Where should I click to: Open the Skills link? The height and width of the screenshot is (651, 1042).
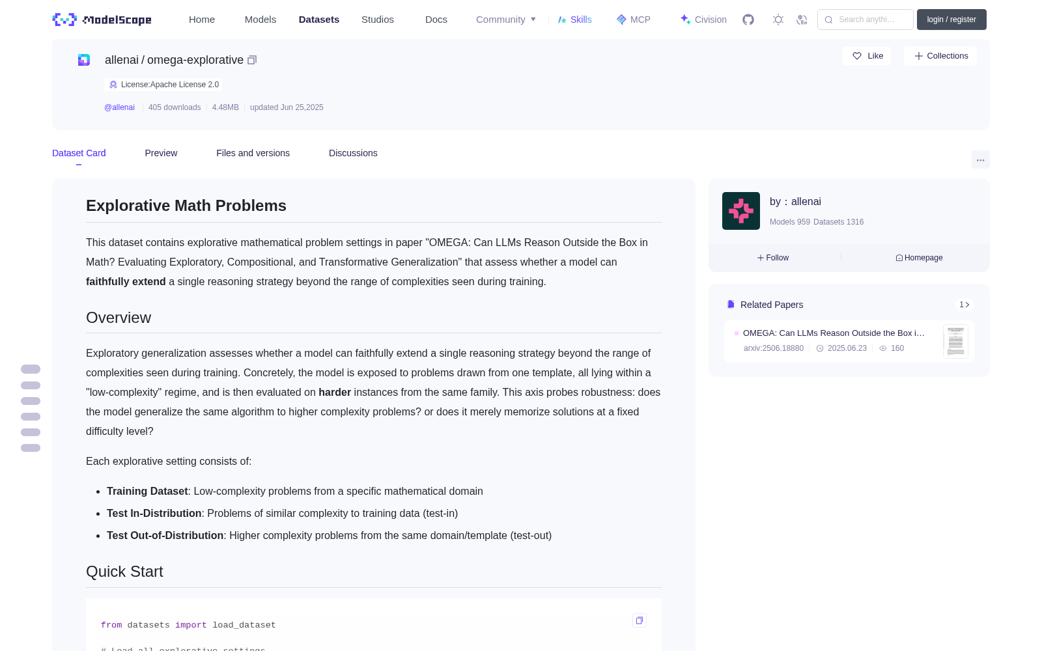(x=575, y=20)
